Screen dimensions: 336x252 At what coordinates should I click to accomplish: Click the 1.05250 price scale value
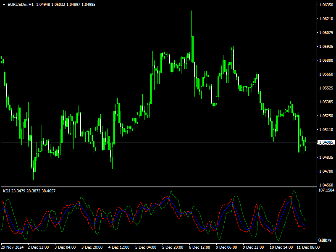(326, 116)
